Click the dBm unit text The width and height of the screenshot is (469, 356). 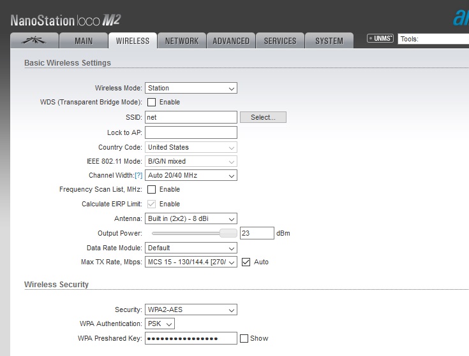(283, 233)
